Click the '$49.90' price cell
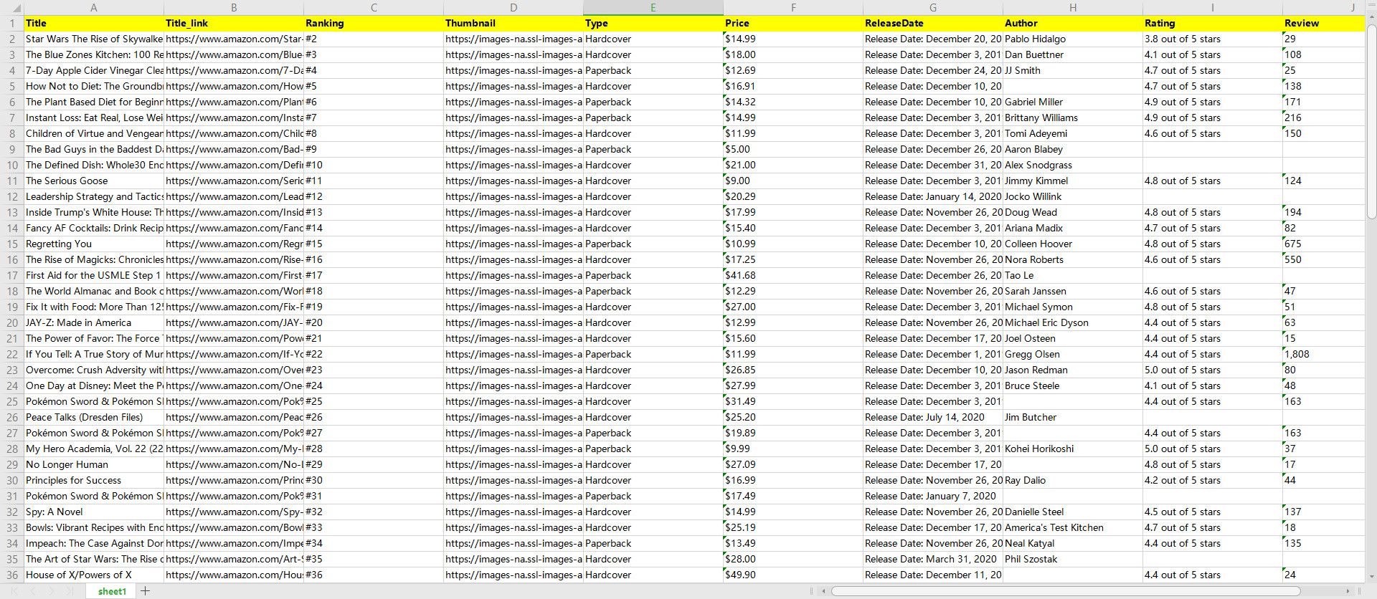Image resolution: width=1377 pixels, height=599 pixels. [x=793, y=575]
